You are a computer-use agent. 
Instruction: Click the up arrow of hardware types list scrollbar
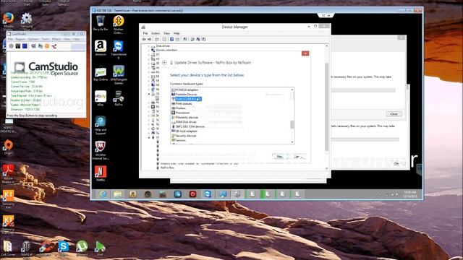(x=292, y=90)
